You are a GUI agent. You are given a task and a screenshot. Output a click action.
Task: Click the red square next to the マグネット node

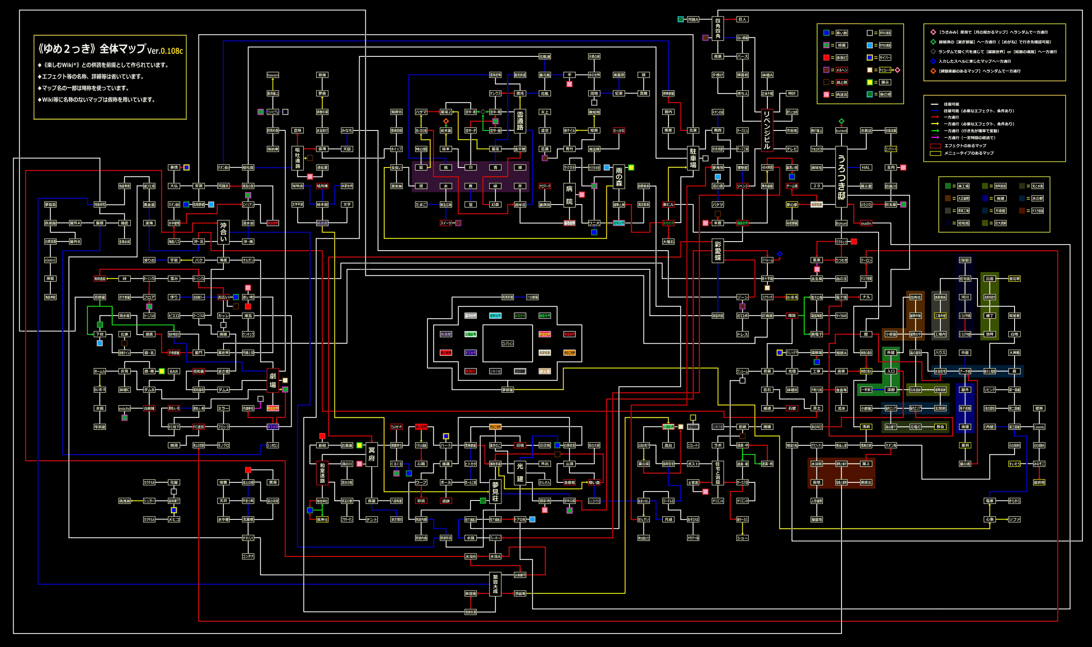pyautogui.click(x=854, y=242)
